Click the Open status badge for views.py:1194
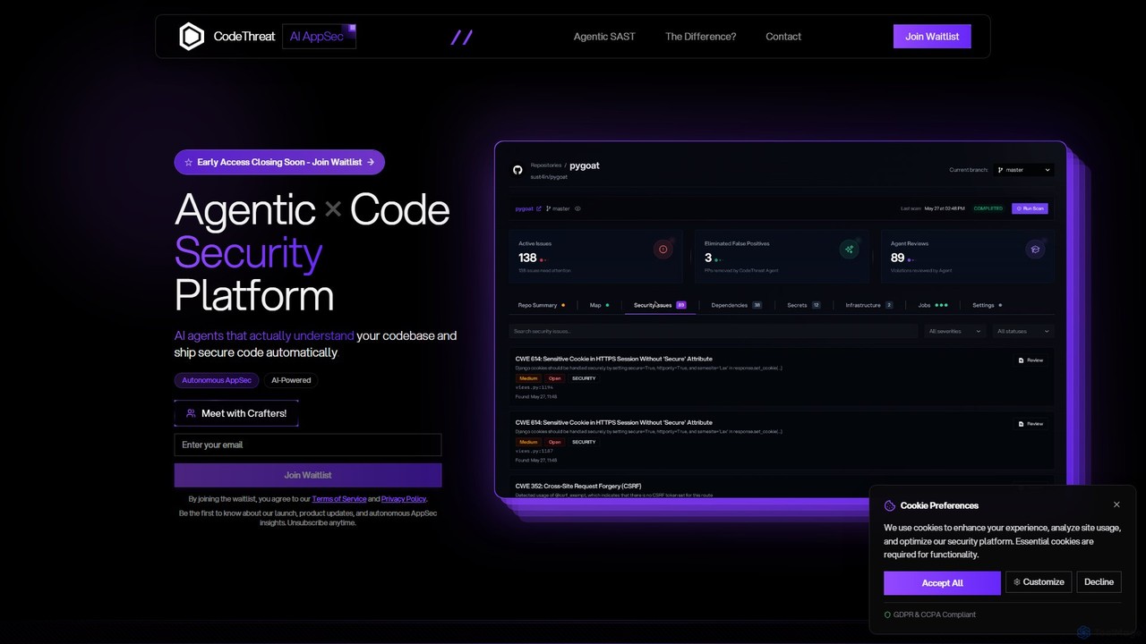 coord(555,378)
